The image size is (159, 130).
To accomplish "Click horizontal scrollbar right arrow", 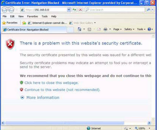I will click(x=149, y=123).
